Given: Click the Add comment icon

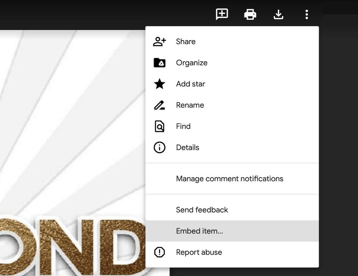Looking at the screenshot, I should tap(222, 14).
